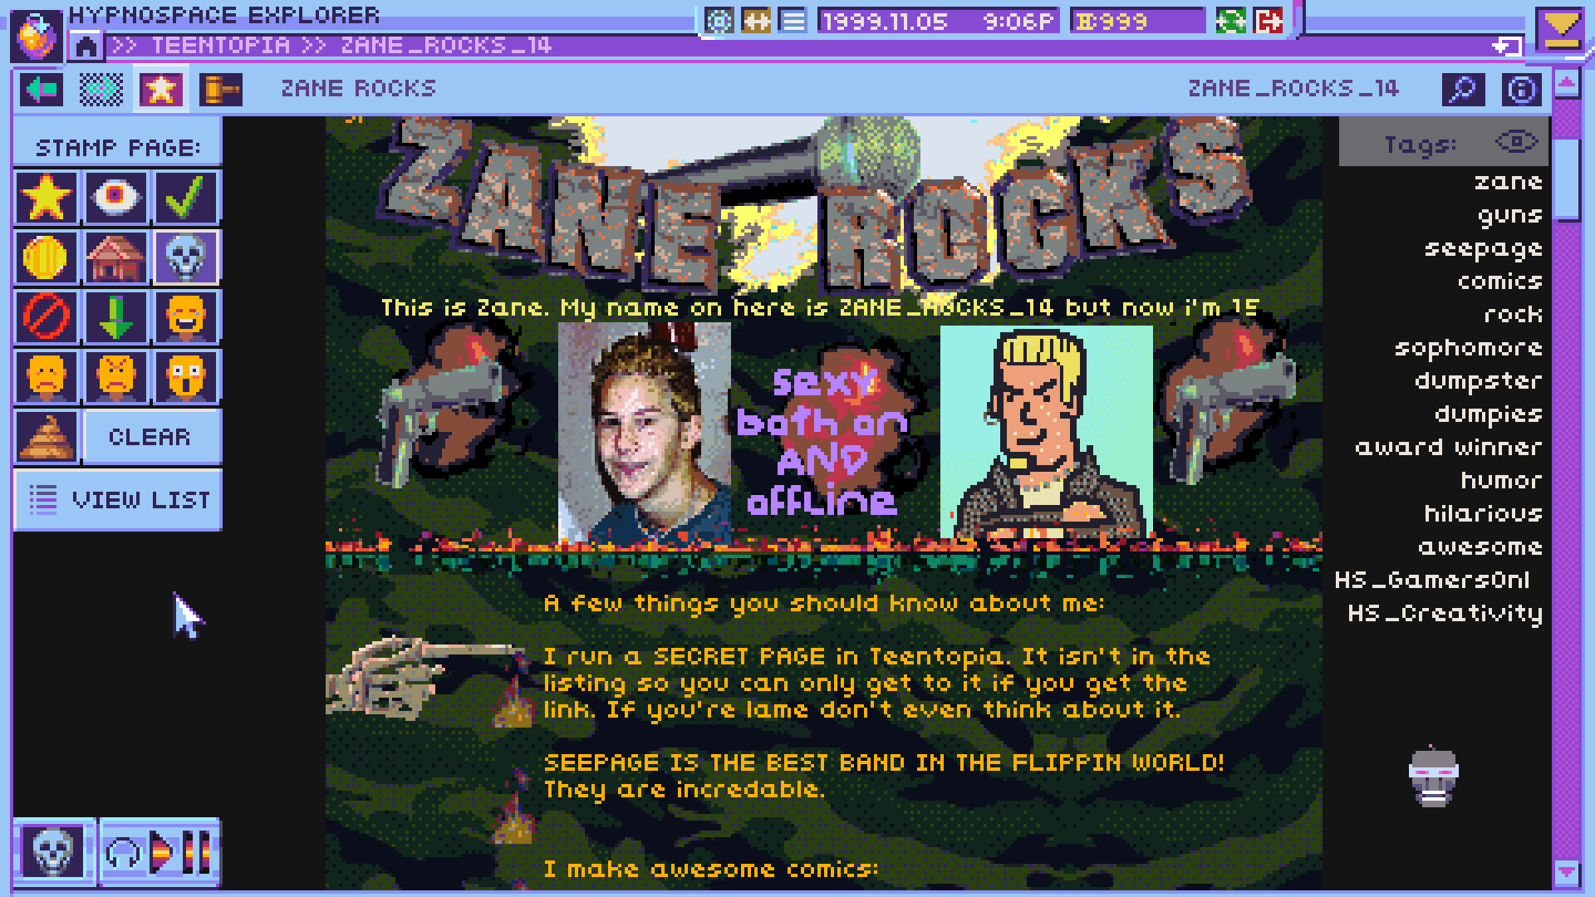The height and width of the screenshot is (897, 1595).
Task: Click the skull icon in taskbar
Action: (x=51, y=853)
